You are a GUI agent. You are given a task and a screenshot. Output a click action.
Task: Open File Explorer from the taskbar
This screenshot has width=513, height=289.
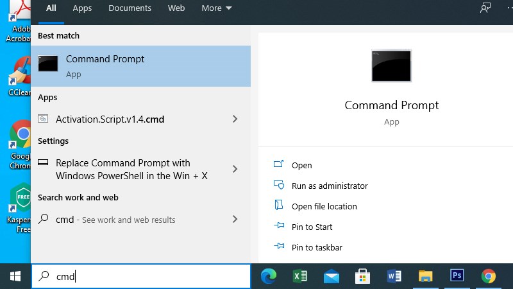pyautogui.click(x=425, y=276)
